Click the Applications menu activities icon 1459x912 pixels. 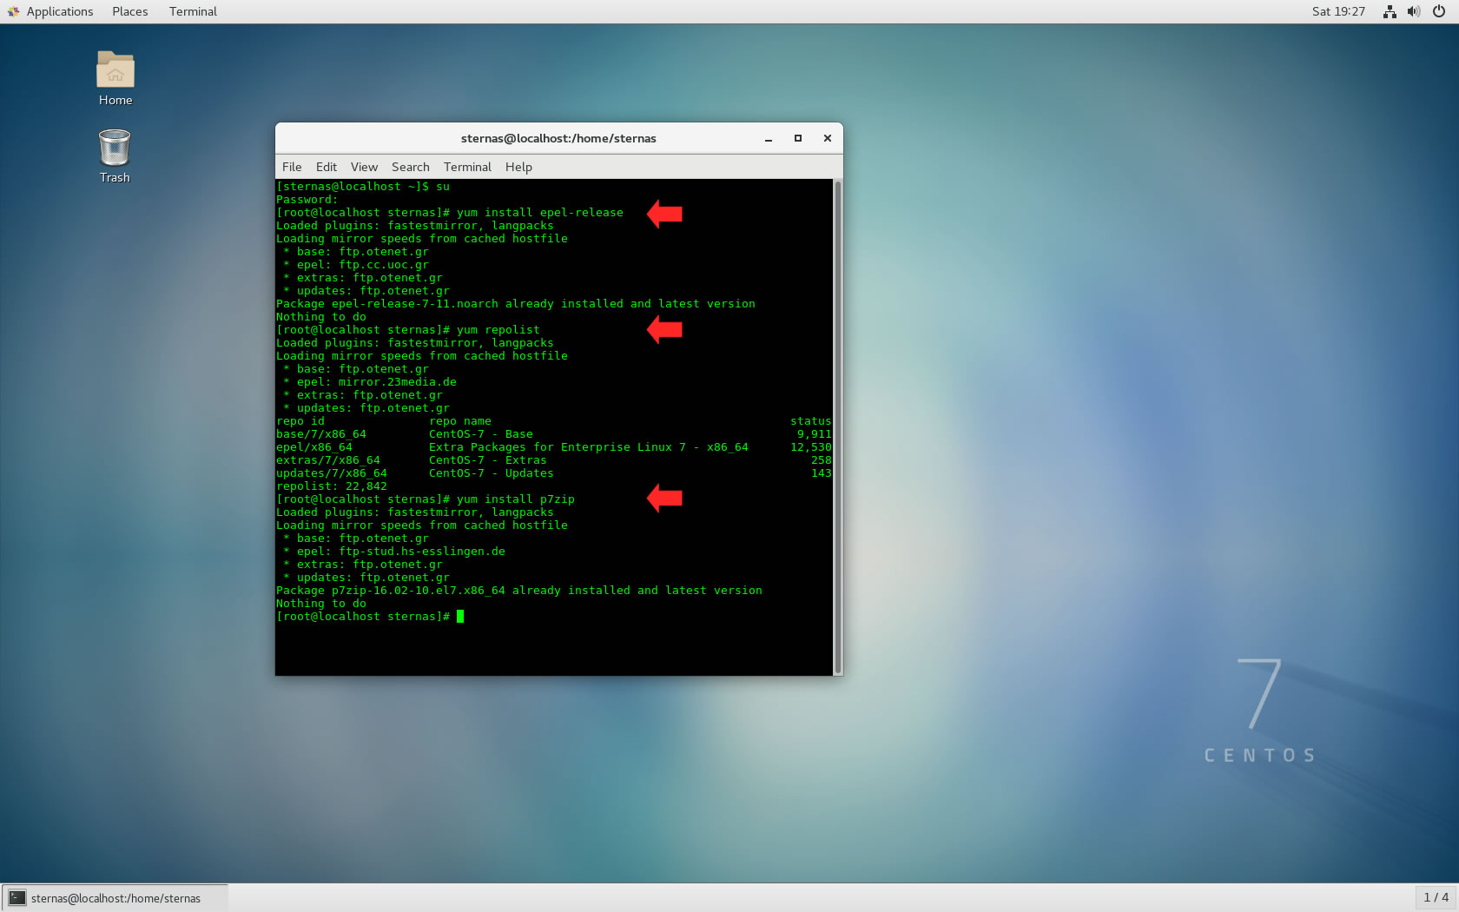[x=13, y=11]
